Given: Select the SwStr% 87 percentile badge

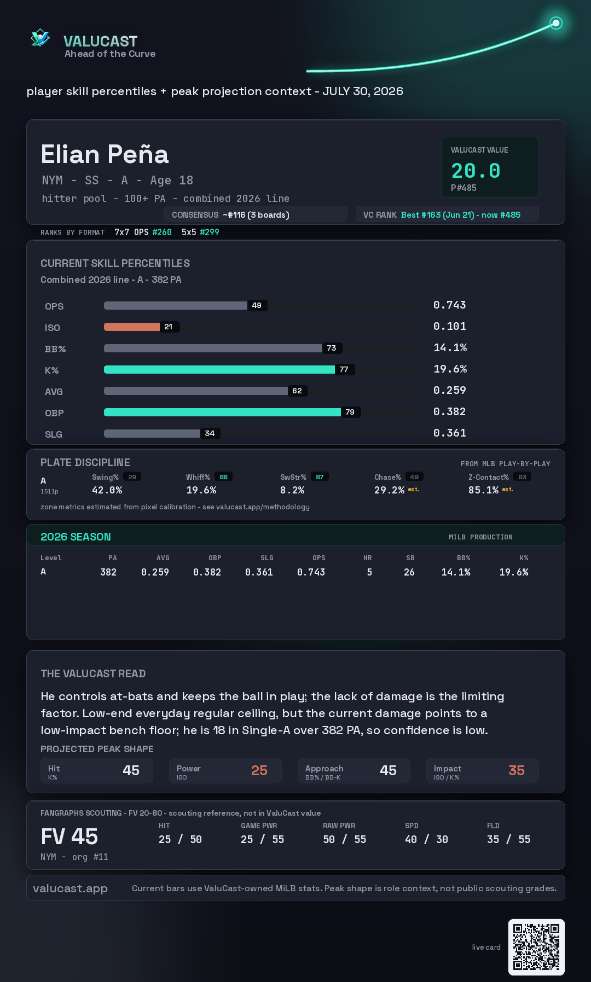Looking at the screenshot, I should pos(320,477).
